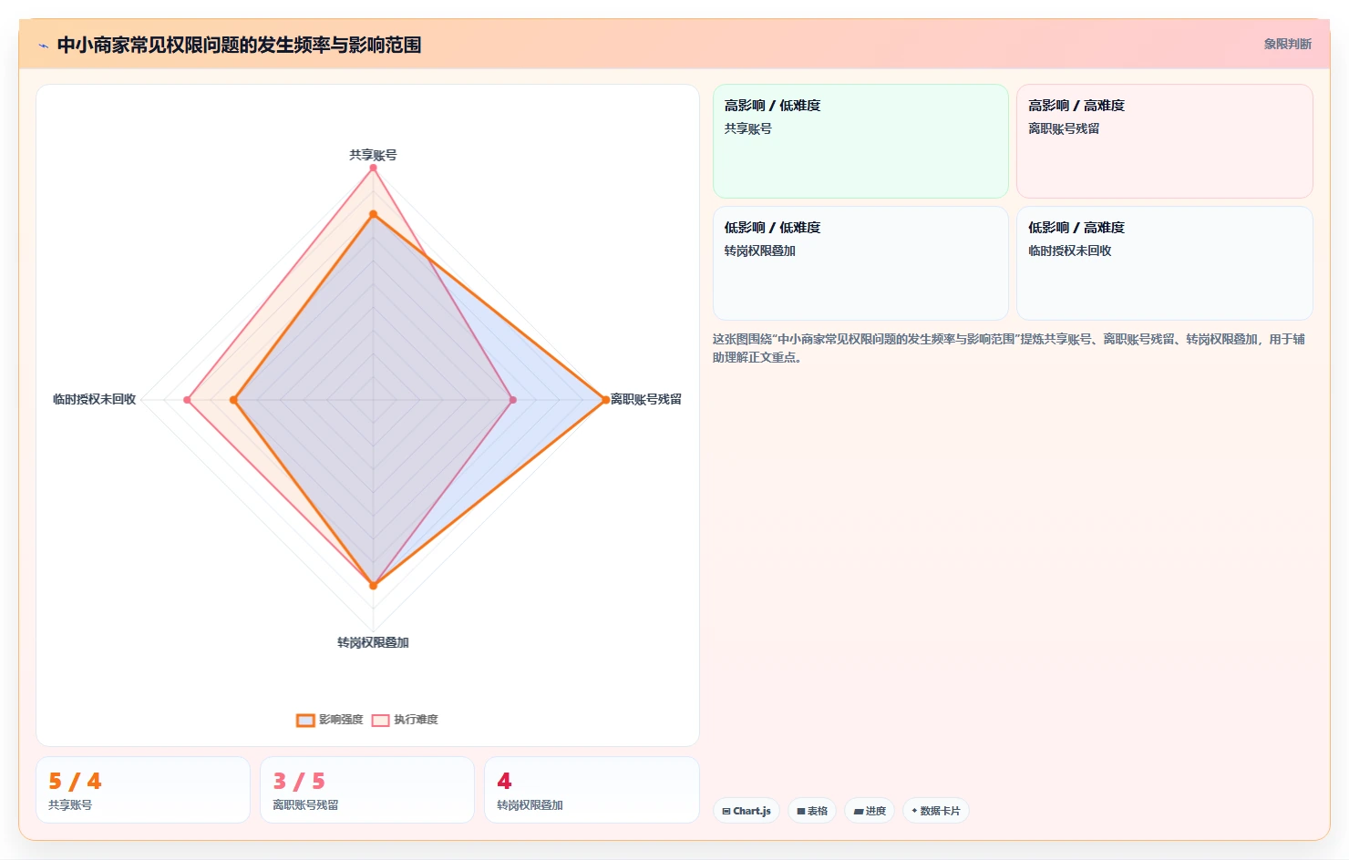Click the 共享账号 label under 5 / 4
1349x860 pixels.
pos(70,805)
